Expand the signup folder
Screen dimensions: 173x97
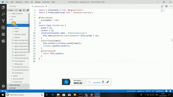pos(17,37)
